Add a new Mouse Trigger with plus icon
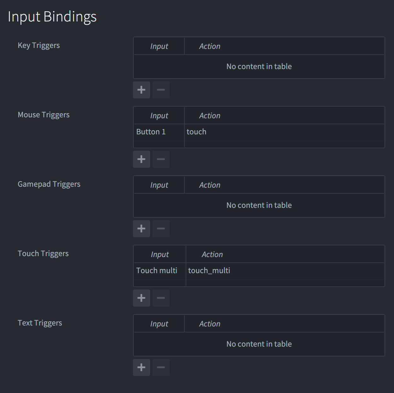This screenshot has width=394, height=393. click(141, 159)
